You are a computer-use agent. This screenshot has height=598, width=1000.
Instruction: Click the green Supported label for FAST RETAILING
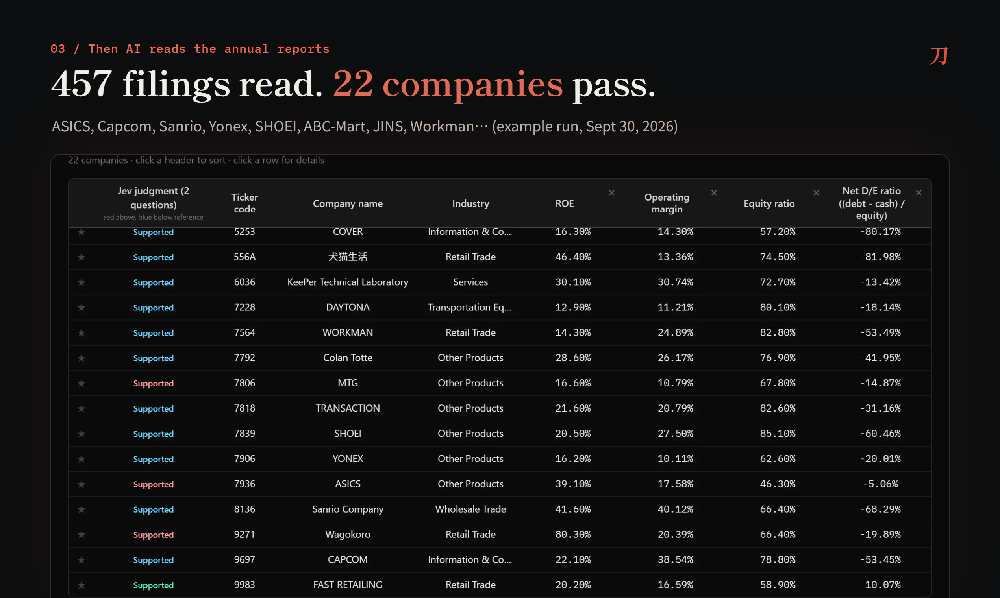(153, 585)
